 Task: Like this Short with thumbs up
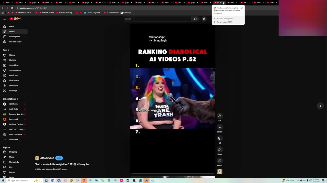pos(220,116)
